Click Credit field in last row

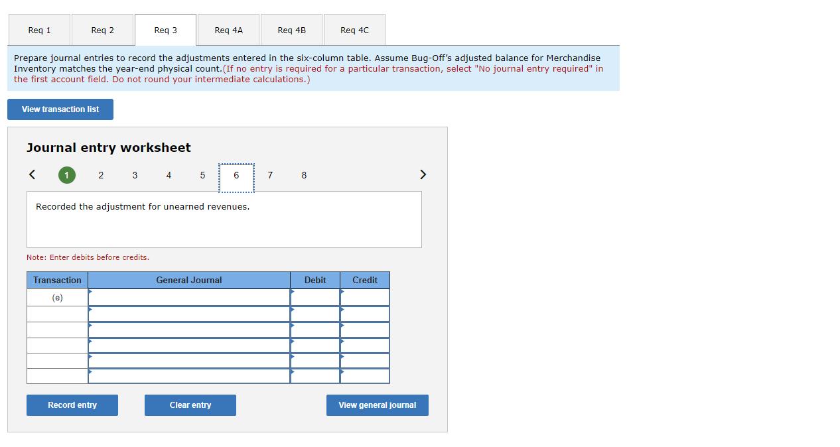point(365,376)
